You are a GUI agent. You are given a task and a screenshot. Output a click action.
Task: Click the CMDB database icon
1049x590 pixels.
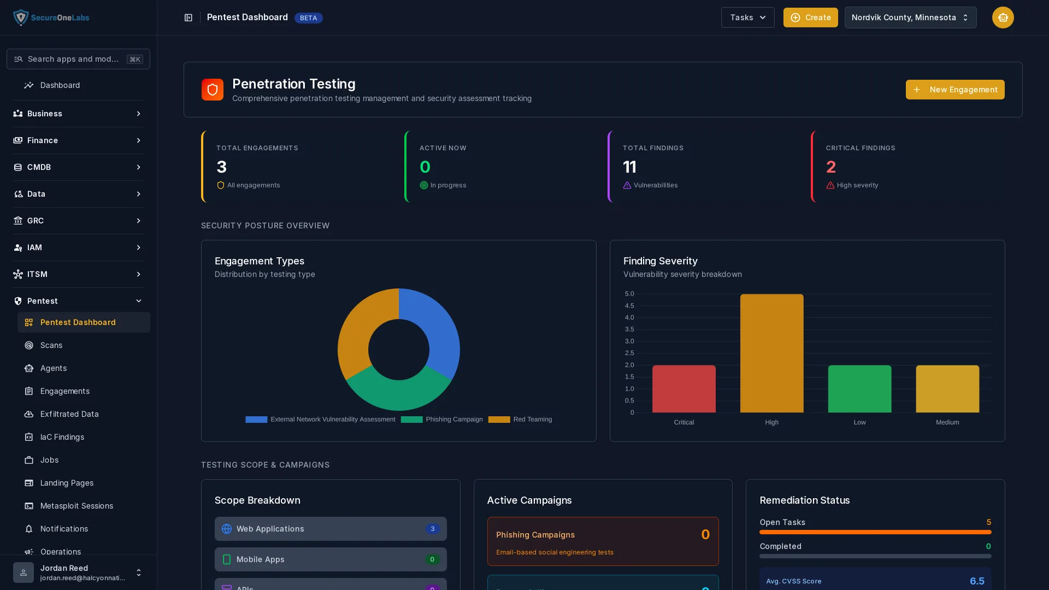pyautogui.click(x=18, y=167)
